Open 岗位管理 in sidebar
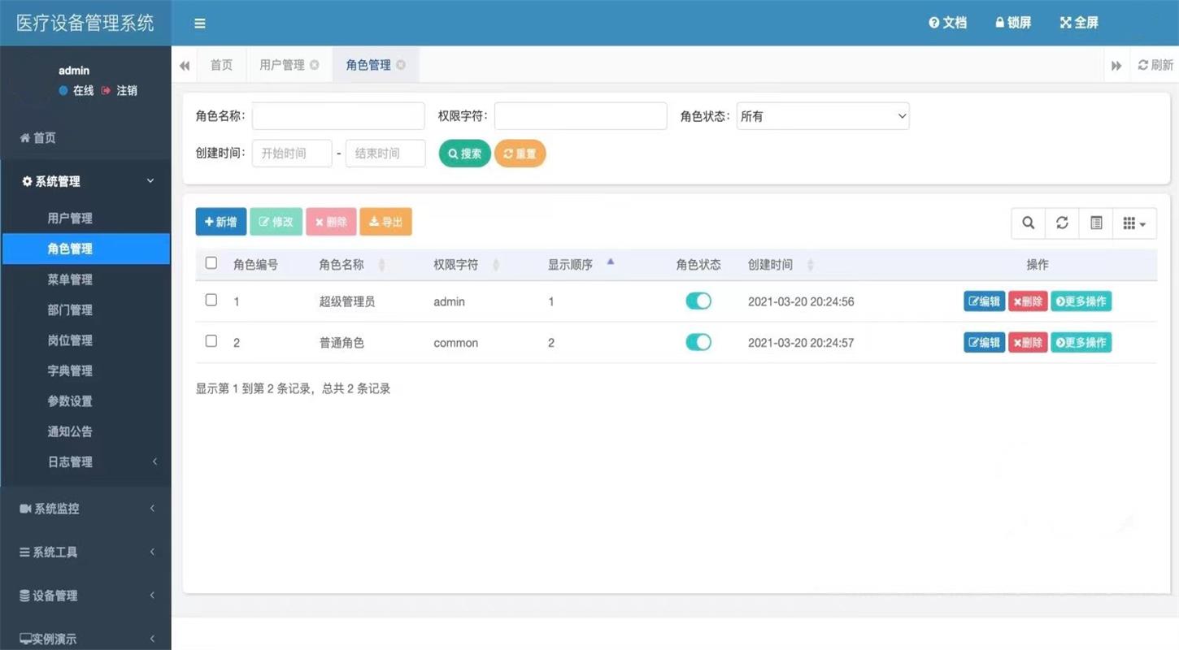This screenshot has height=650, width=1179. pyautogui.click(x=70, y=340)
